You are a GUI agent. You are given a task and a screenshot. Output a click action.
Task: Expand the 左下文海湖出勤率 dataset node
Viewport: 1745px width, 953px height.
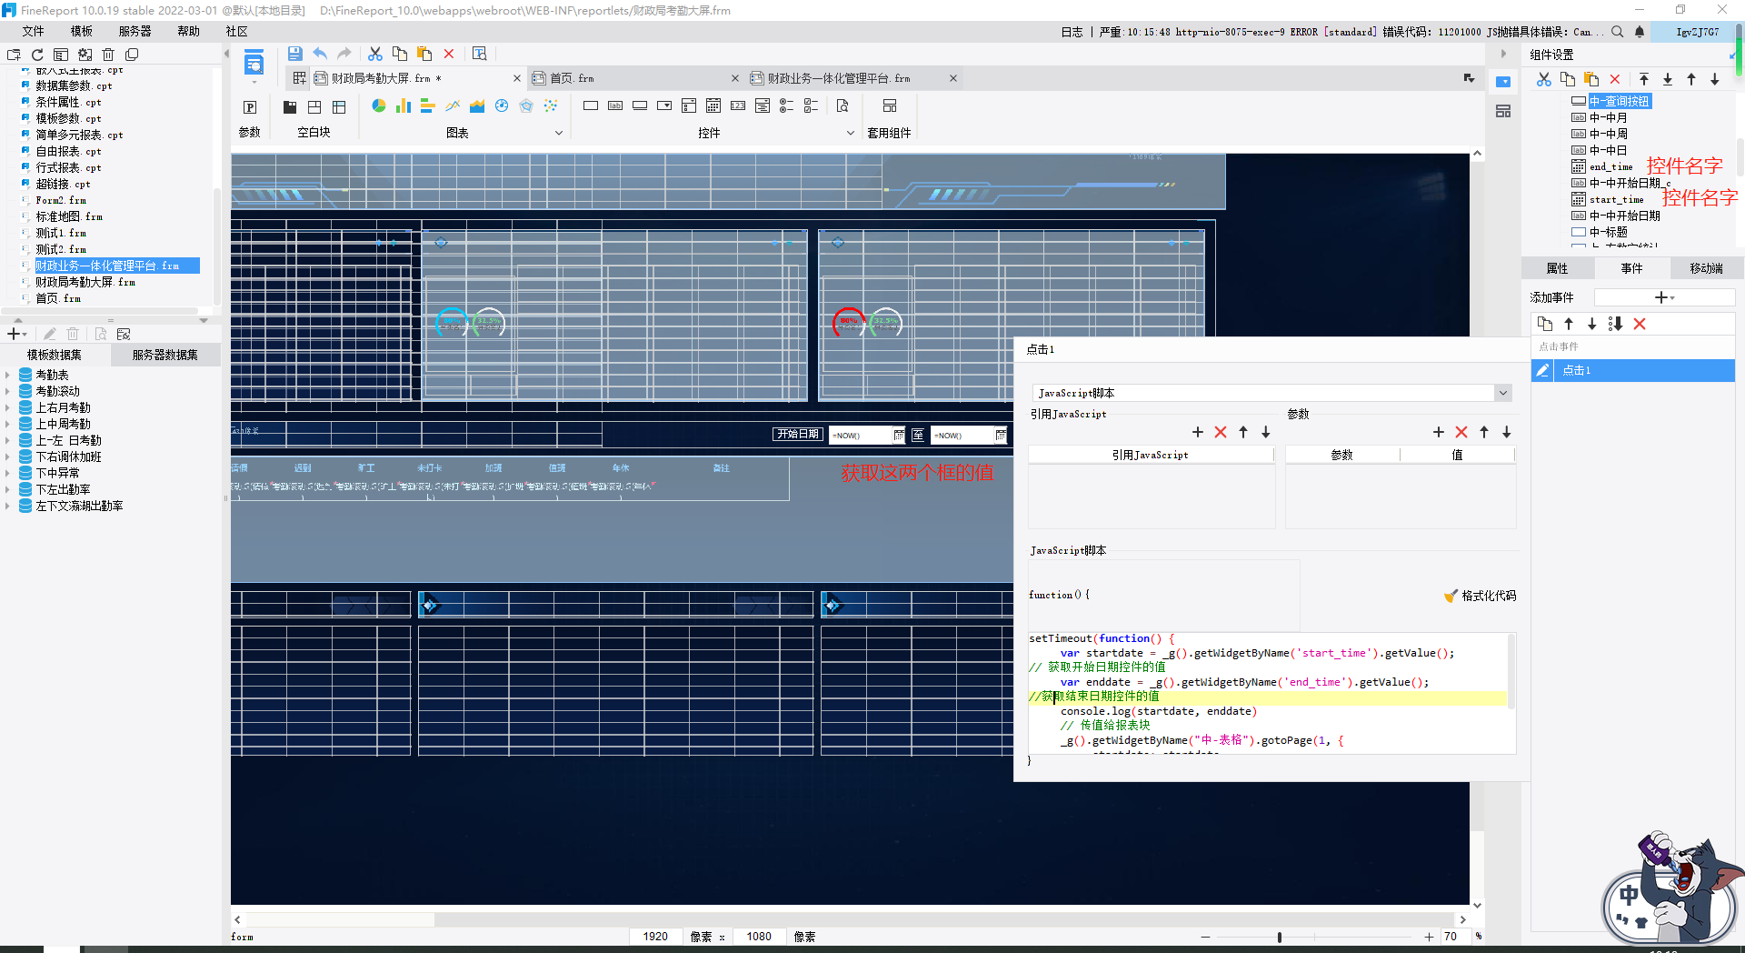[7, 506]
